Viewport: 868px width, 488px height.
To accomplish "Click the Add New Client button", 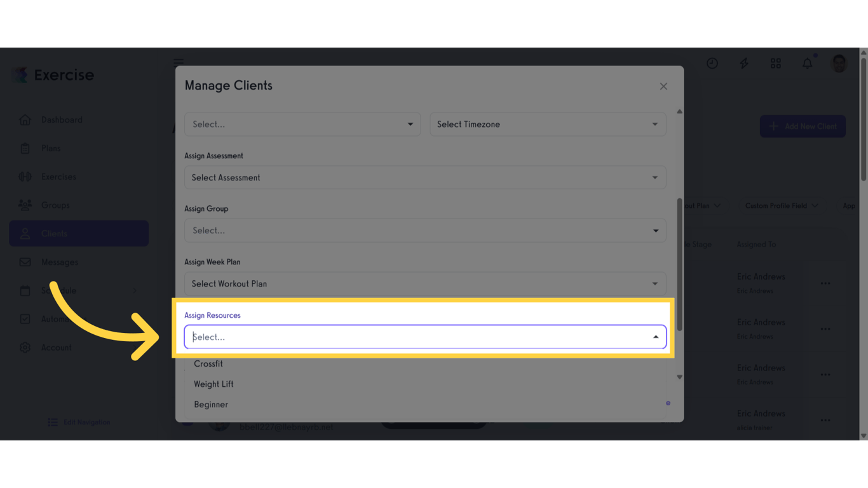I will tap(803, 126).
